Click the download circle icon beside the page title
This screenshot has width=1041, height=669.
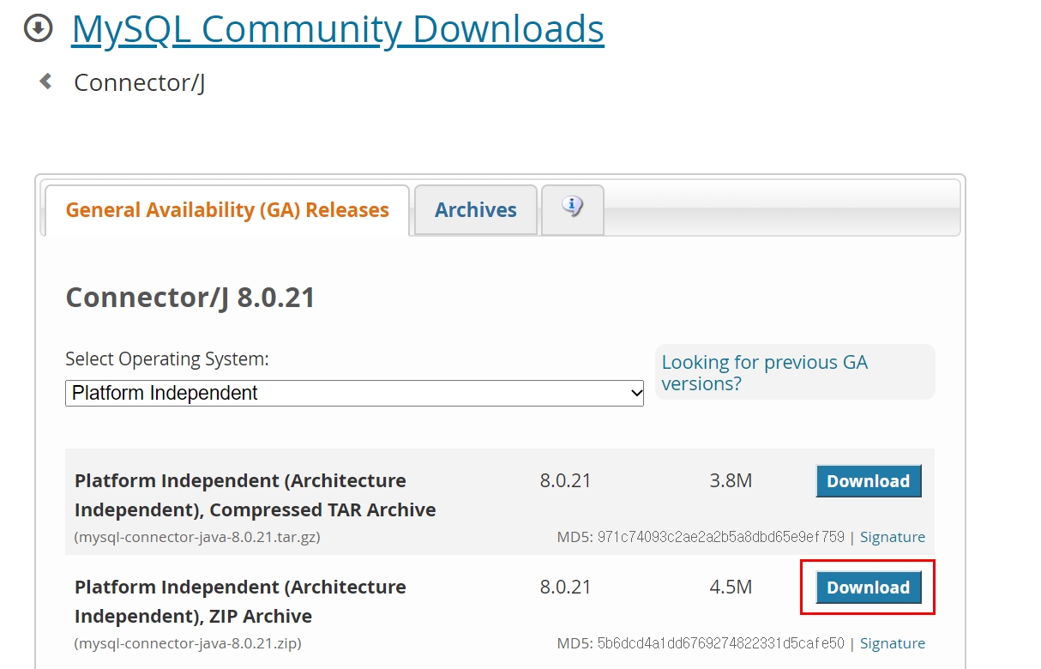(39, 28)
